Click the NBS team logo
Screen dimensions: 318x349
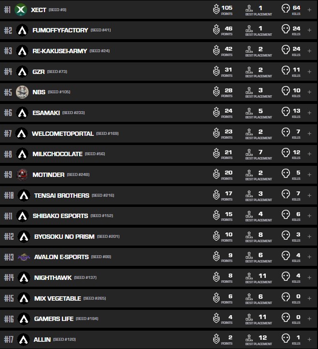pos(22,92)
